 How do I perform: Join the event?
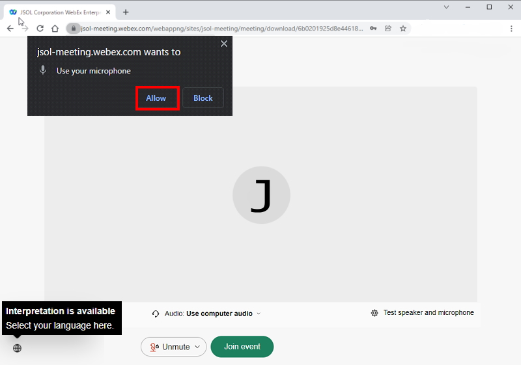pyautogui.click(x=242, y=347)
